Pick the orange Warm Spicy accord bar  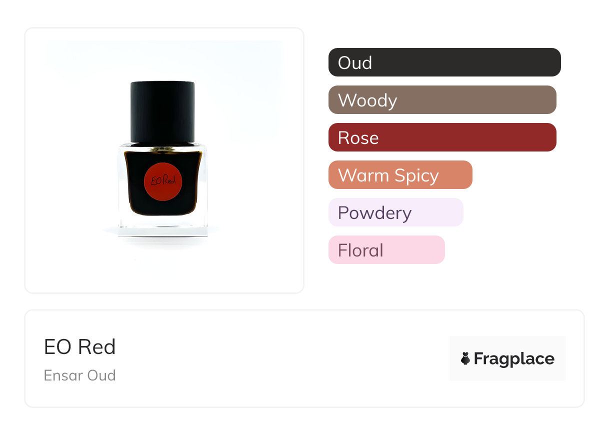(400, 175)
